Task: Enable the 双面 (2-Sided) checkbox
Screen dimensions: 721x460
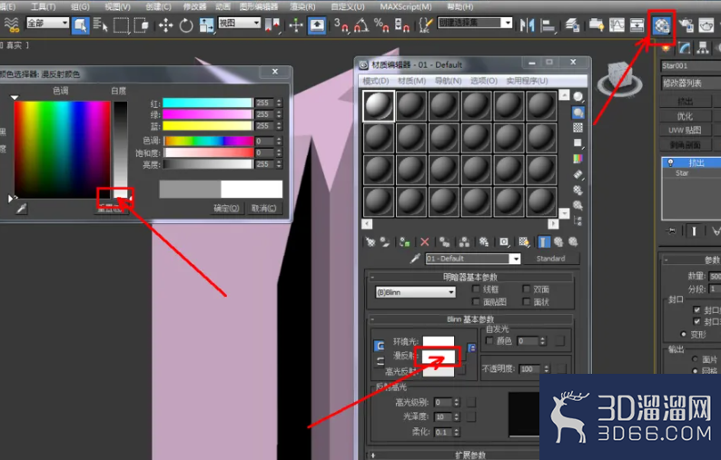Action: 527,289
